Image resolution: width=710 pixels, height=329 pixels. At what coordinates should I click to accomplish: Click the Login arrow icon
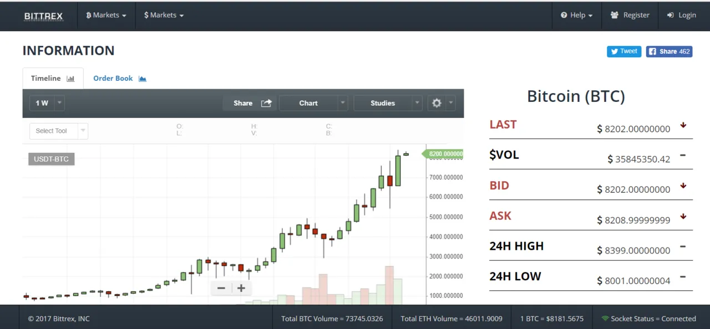(x=671, y=16)
